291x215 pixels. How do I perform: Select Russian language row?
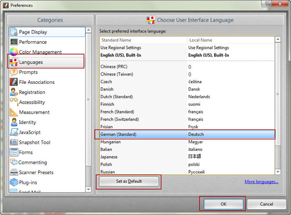[187, 172]
